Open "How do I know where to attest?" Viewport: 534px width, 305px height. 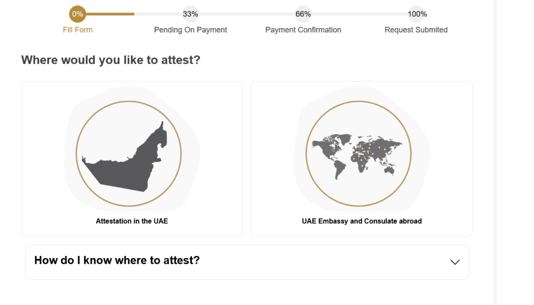point(247,262)
